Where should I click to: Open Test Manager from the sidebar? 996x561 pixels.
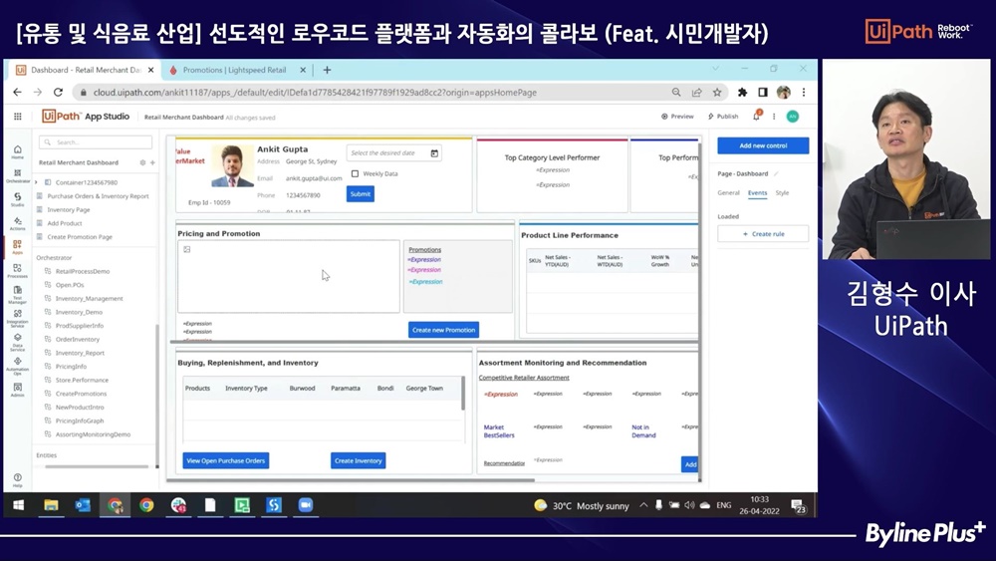(x=18, y=294)
